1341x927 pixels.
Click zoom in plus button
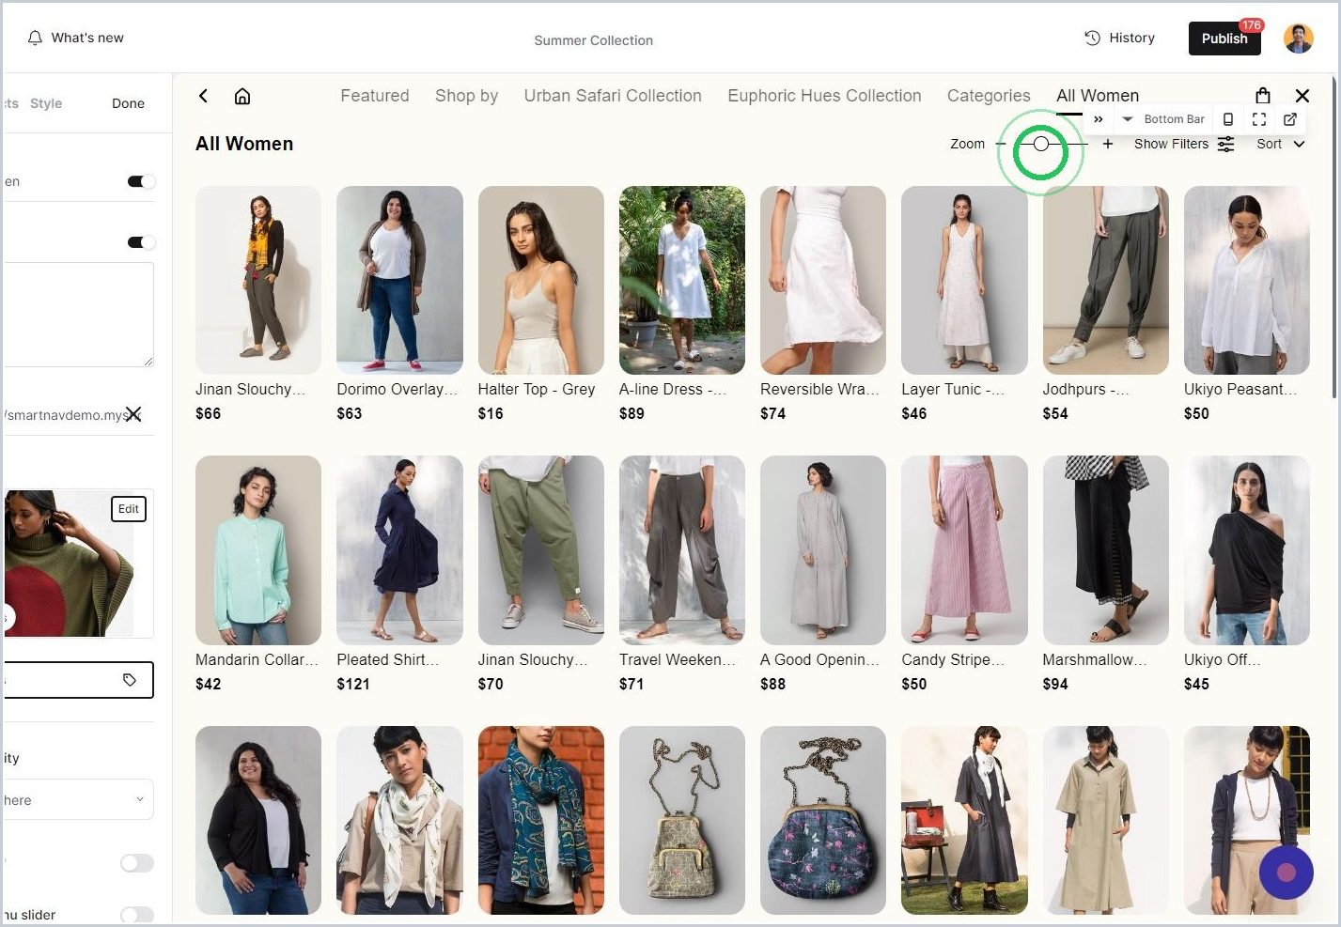[1108, 144]
